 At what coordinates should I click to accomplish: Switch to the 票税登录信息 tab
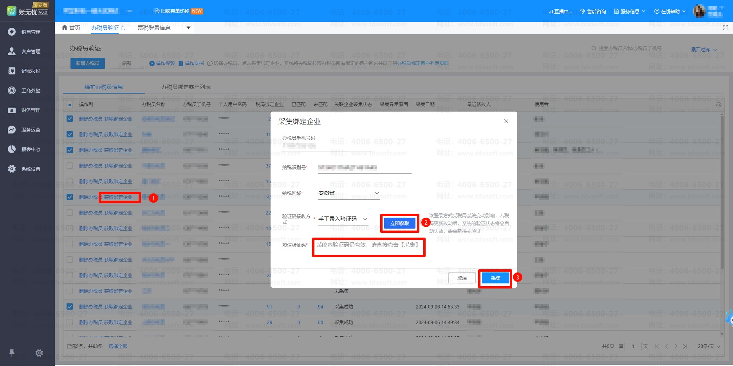click(154, 28)
